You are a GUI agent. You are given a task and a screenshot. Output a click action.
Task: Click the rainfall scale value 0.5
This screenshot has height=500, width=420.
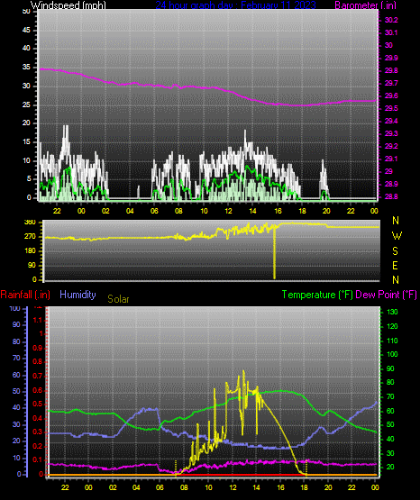click(x=38, y=404)
